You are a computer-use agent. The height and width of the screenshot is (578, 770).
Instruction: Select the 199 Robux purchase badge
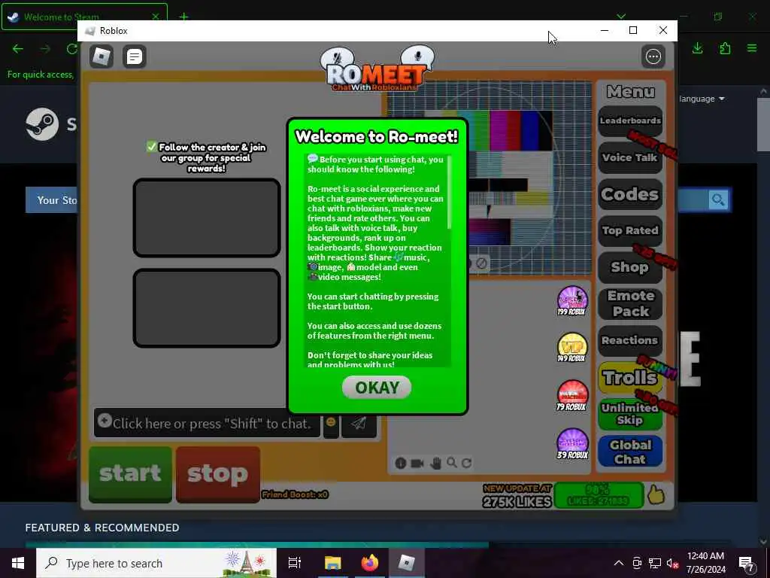coord(572,301)
